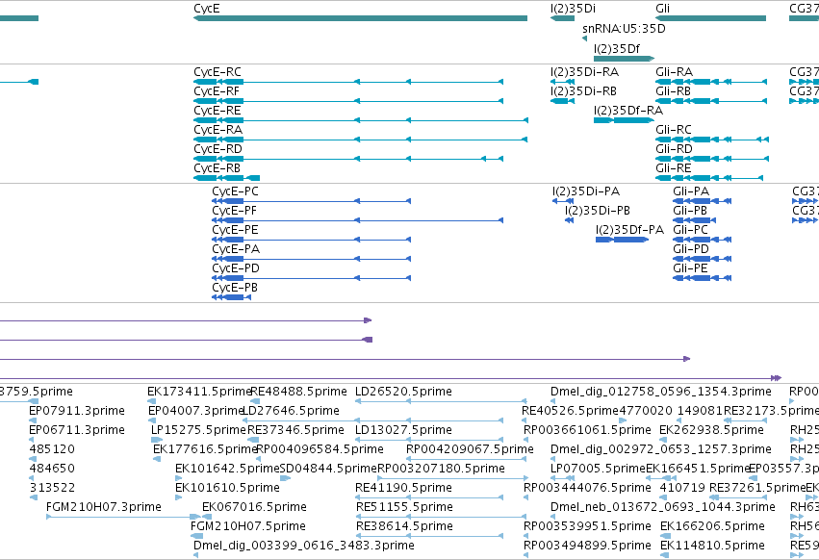This screenshot has width=819, height=560.
Task: Select the Gli-RA transcript label
Action: coord(675,72)
